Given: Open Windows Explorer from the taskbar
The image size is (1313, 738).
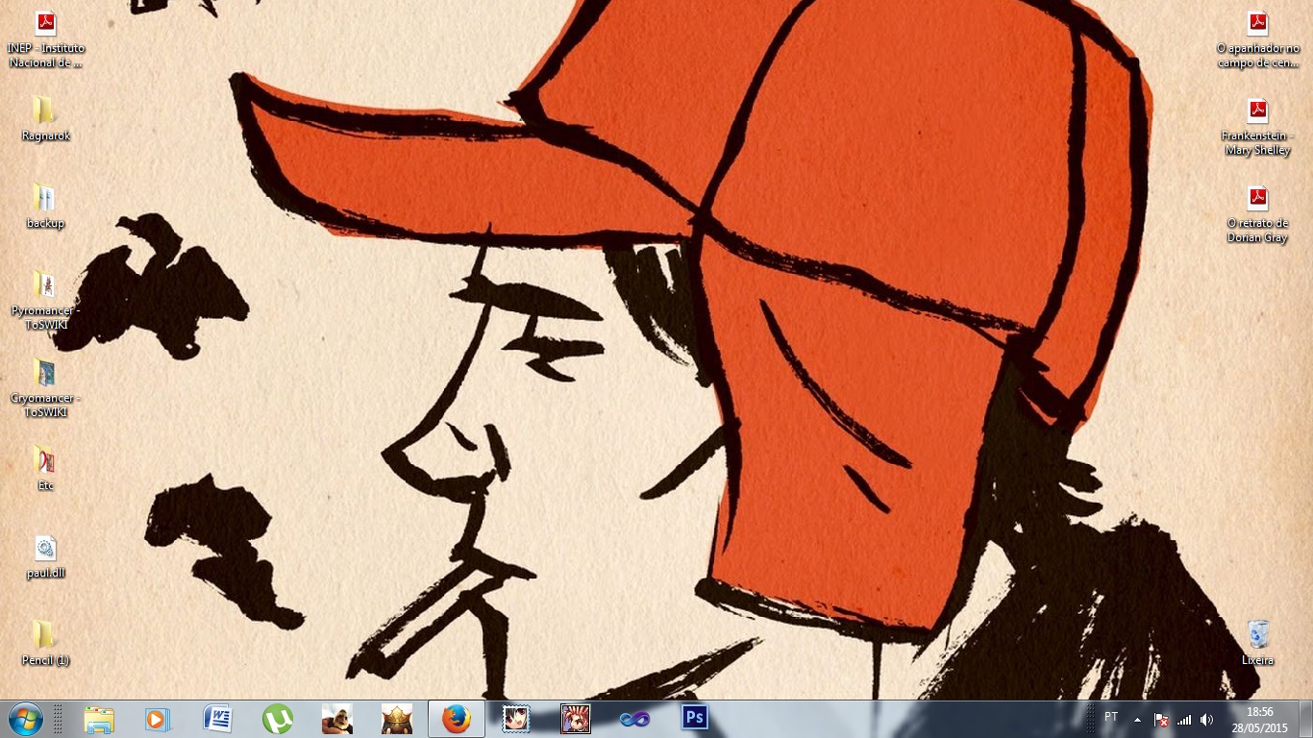Looking at the screenshot, I should point(99,719).
